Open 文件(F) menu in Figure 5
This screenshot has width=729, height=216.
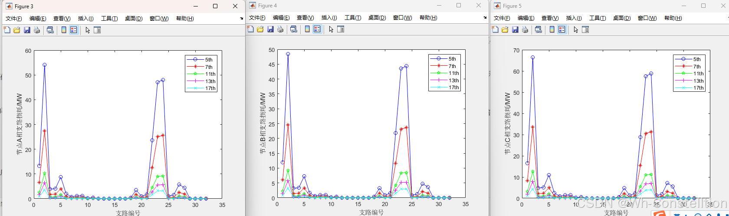pyautogui.click(x=502, y=18)
